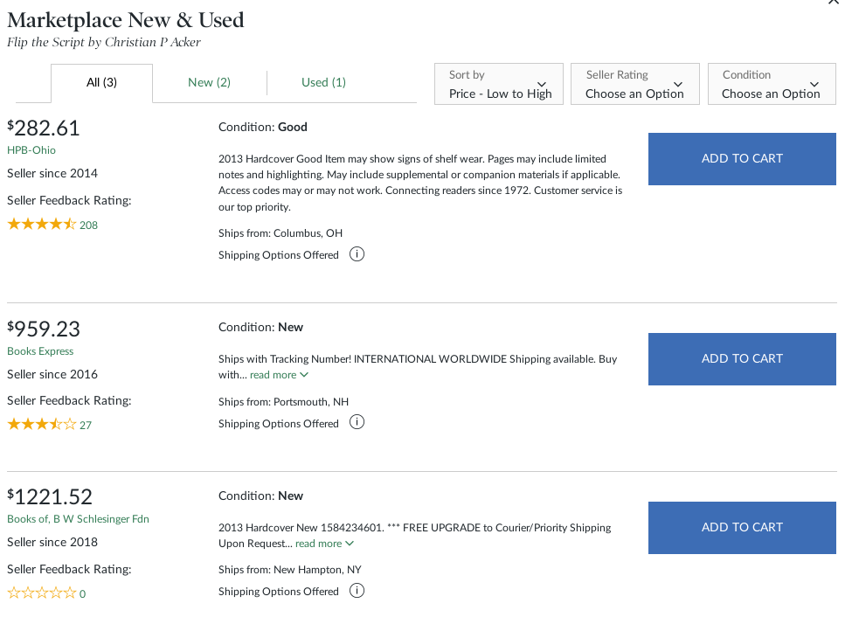Open the Seller Rating dropdown
The image size is (852, 631).
point(635,85)
